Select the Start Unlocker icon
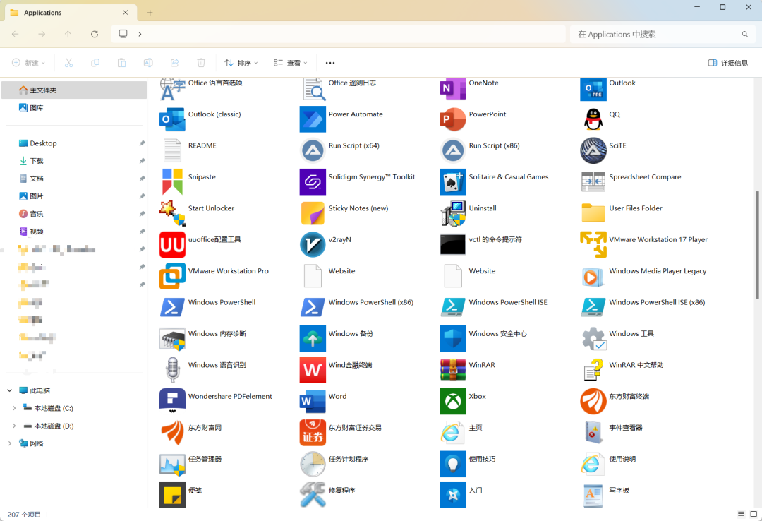Image resolution: width=762 pixels, height=521 pixels. tap(172, 213)
